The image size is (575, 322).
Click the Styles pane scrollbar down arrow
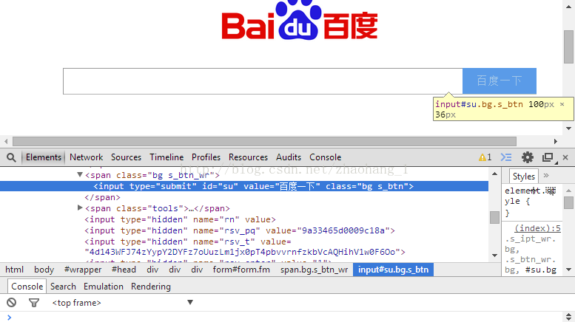(x=569, y=270)
